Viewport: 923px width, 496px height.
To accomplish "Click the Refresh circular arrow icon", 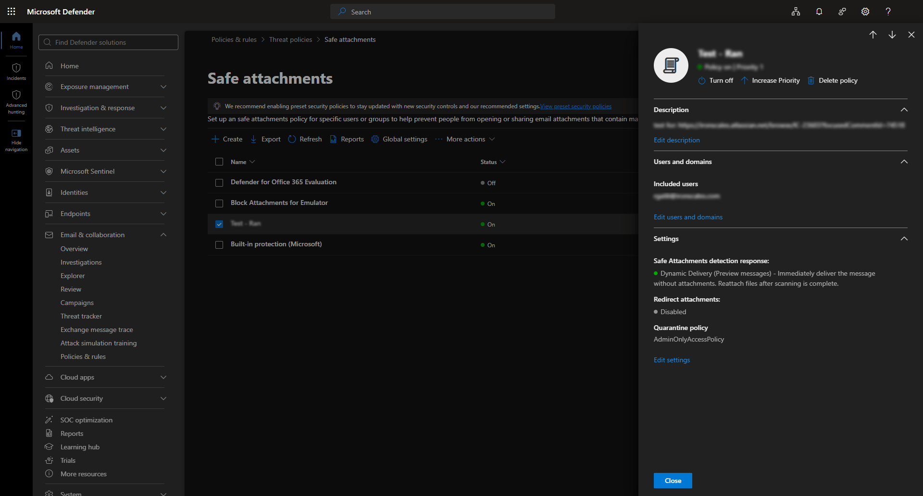I will point(292,139).
